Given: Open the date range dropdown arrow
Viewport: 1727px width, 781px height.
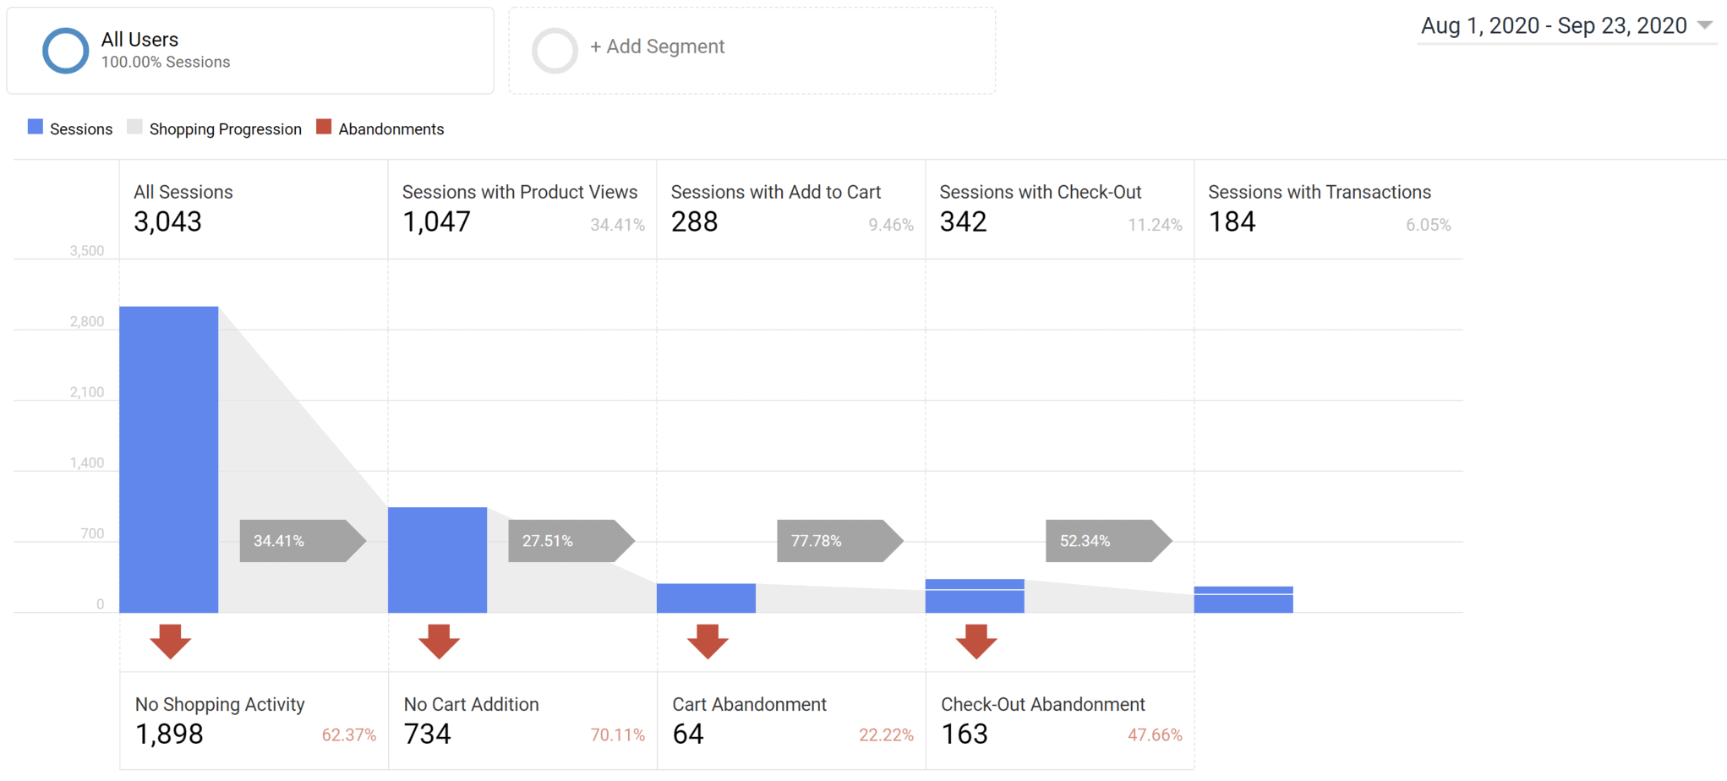Looking at the screenshot, I should 1705,25.
